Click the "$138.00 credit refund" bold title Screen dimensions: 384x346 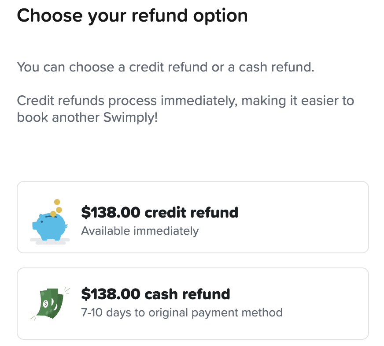pos(159,212)
